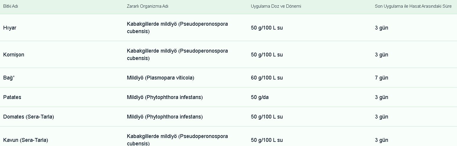The image size is (457, 146).
Task: Select the 'Kornişon' crop name cell
Action: click(14, 55)
